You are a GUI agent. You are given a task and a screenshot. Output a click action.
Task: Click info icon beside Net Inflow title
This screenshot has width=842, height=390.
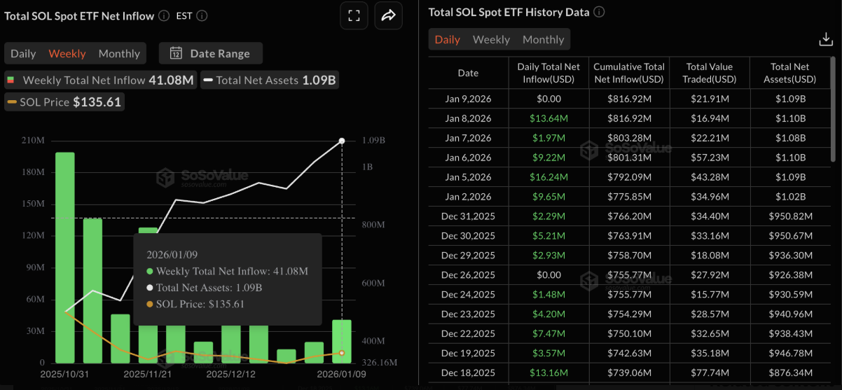click(164, 15)
